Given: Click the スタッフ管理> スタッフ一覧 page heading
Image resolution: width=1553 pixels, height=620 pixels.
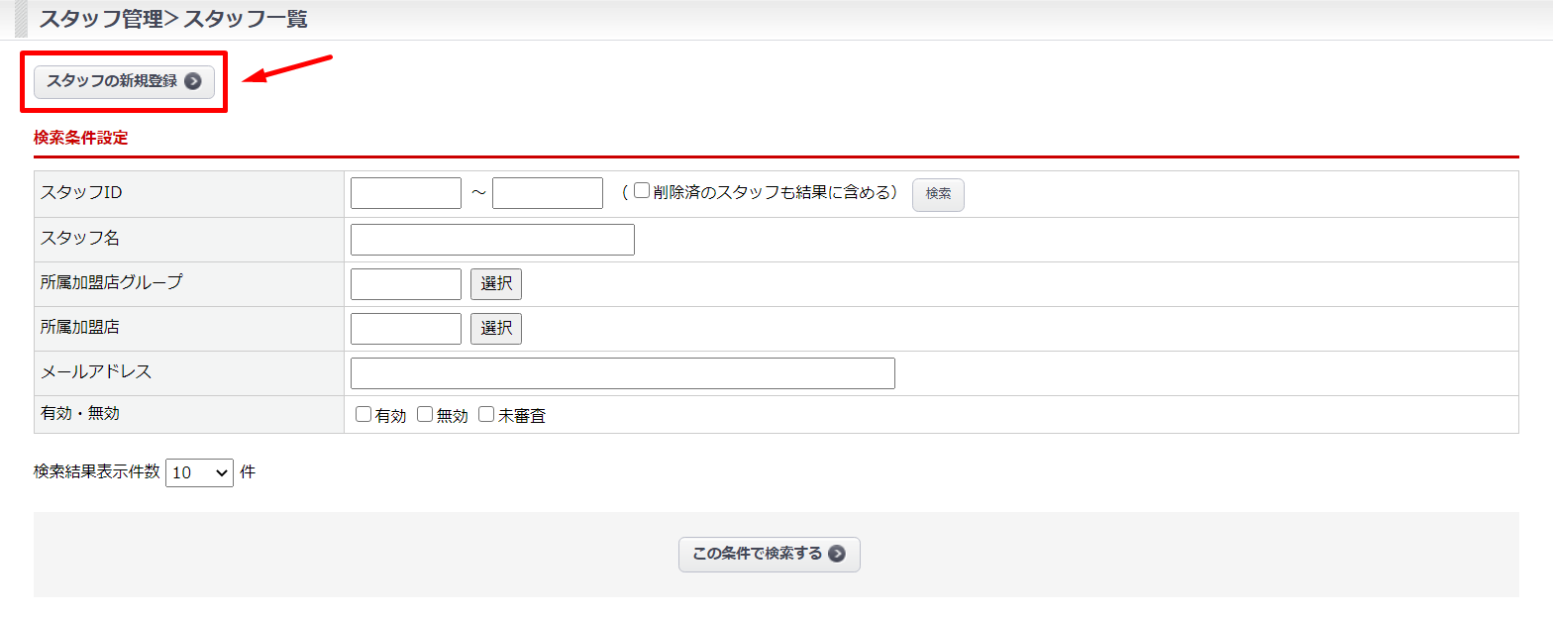Looking at the screenshot, I should click(x=173, y=19).
